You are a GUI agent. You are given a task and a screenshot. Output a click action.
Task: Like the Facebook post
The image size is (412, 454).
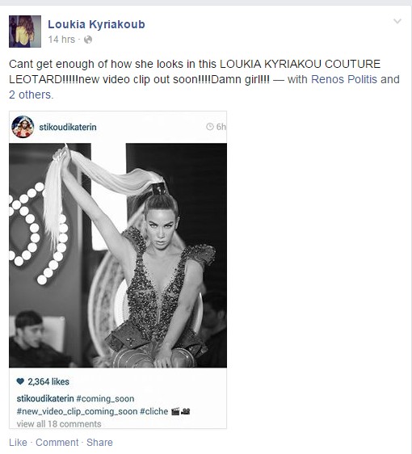coord(18,443)
